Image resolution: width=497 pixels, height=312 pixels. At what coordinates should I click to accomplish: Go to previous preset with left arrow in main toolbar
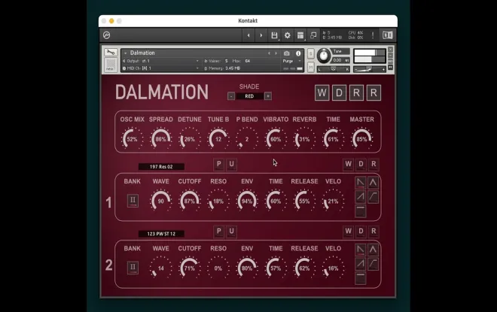coord(248,35)
